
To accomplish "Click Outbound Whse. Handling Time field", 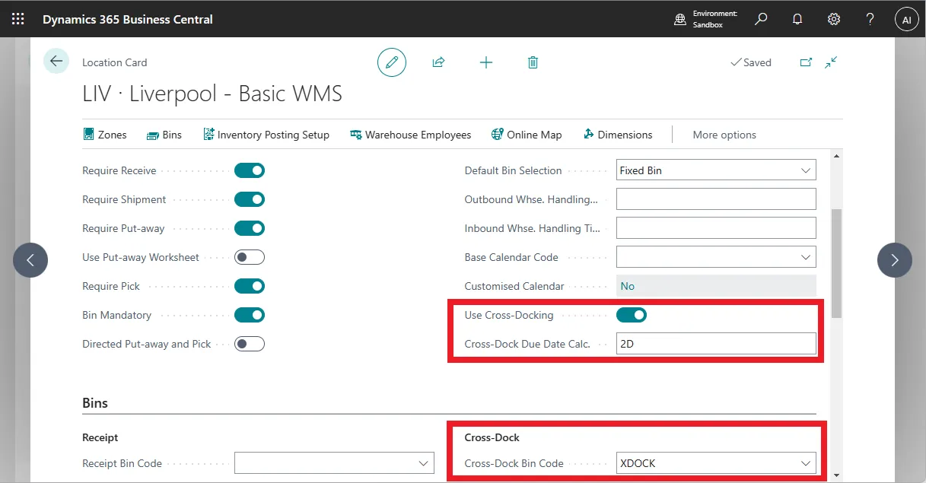I will pyautogui.click(x=716, y=199).
